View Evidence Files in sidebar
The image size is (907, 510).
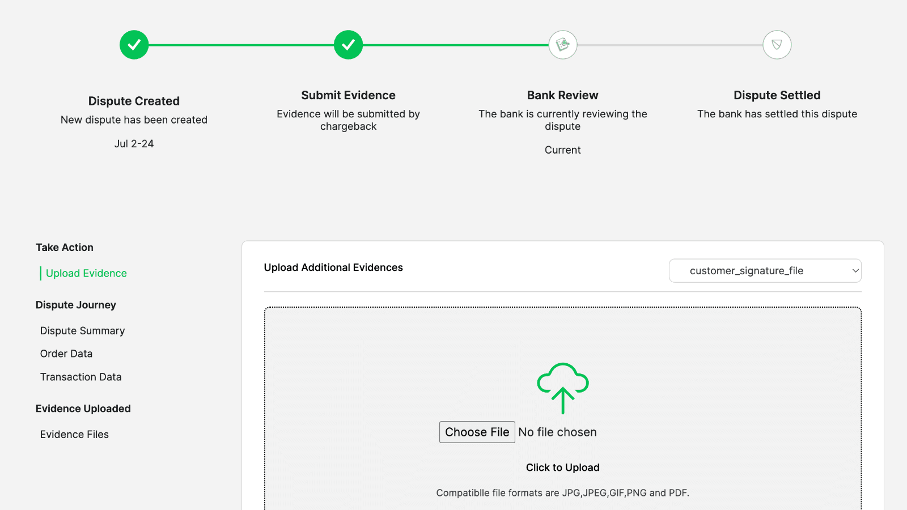coord(74,434)
